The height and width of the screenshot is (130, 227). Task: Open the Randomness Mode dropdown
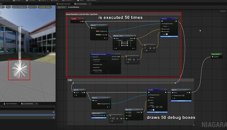[x=101, y=72]
